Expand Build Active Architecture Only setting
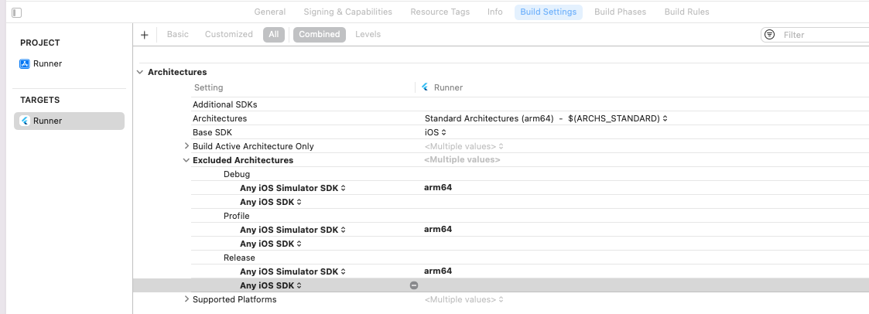The width and height of the screenshot is (869, 314). click(x=186, y=146)
